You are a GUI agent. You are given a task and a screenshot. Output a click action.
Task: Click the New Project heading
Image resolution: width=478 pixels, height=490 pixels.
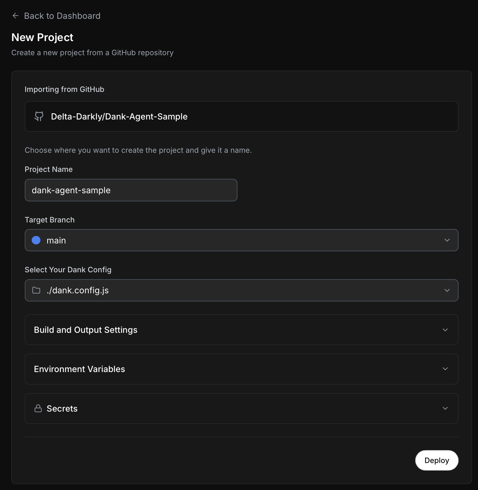point(42,38)
